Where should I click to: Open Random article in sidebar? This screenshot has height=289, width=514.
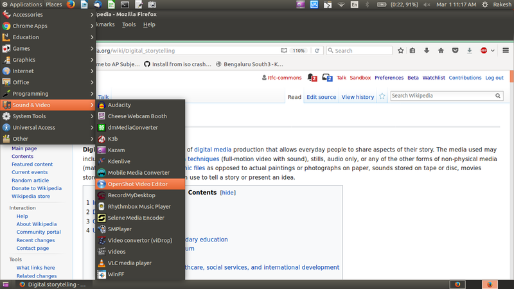point(30,180)
